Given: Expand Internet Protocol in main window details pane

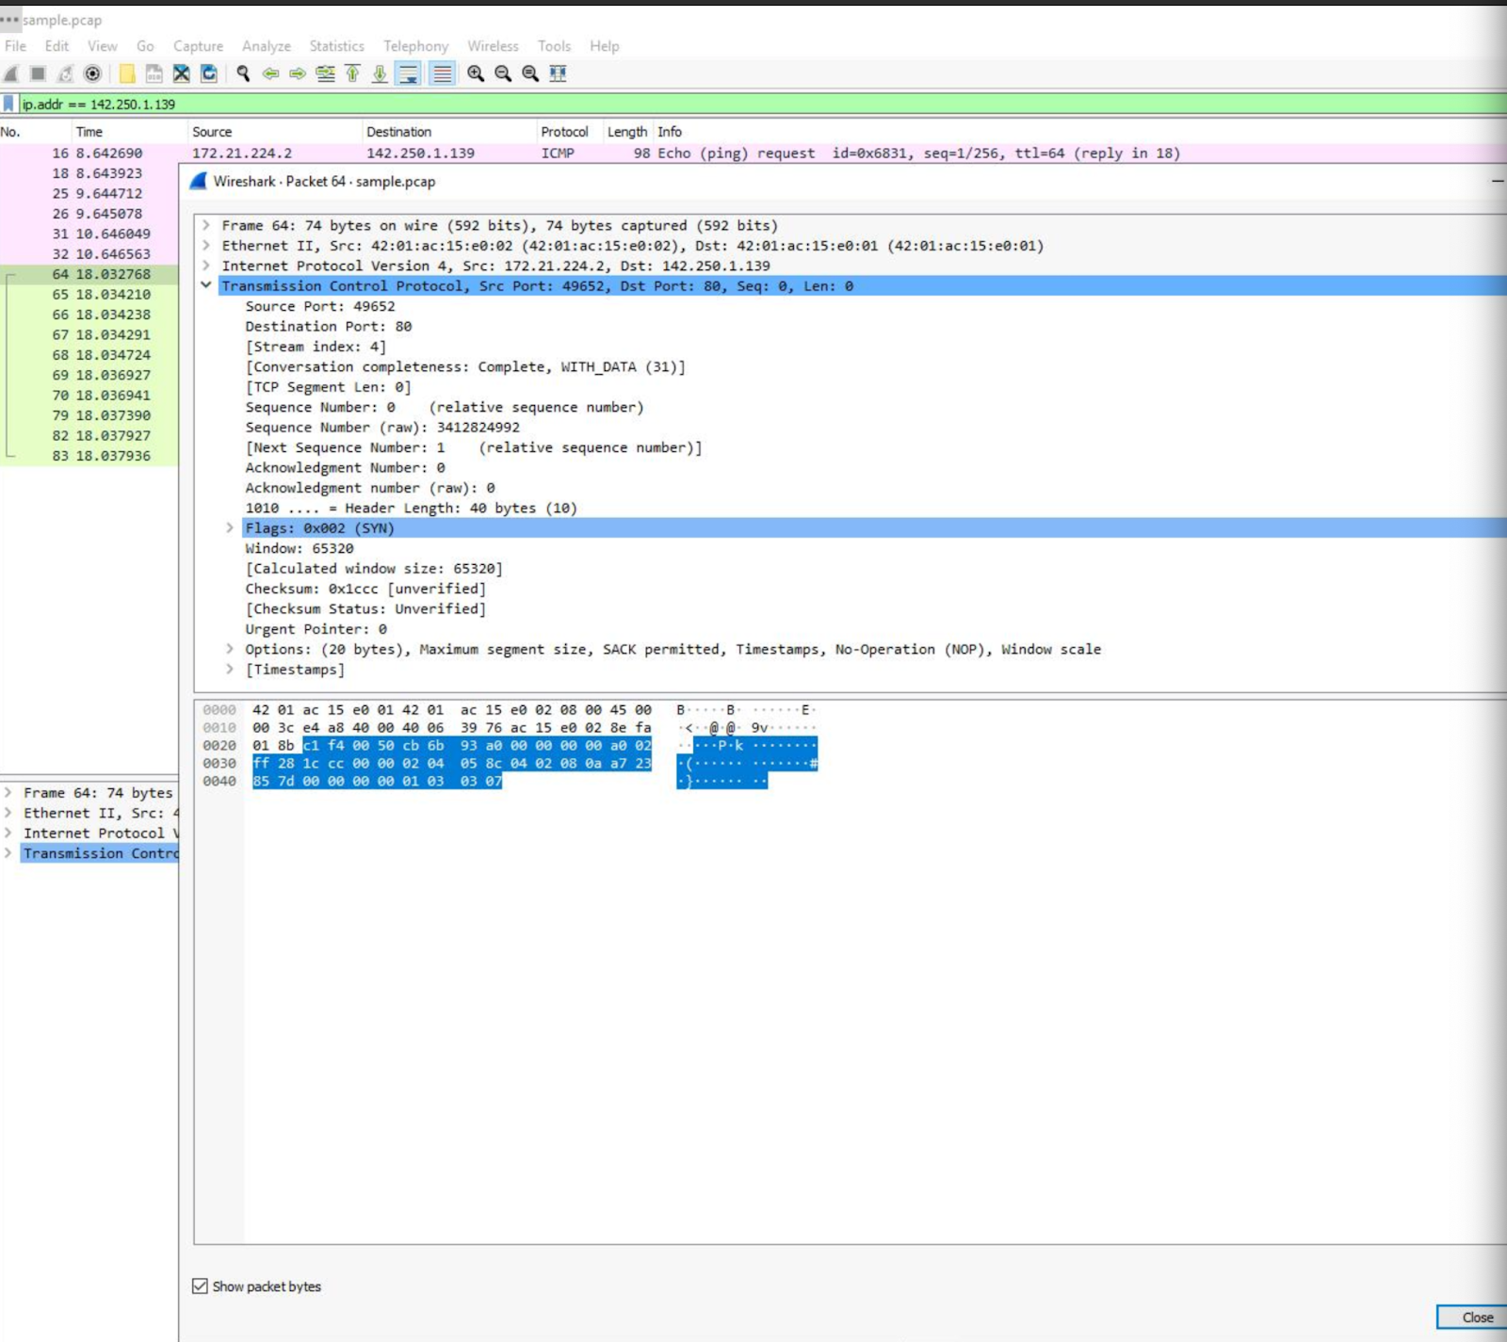Looking at the screenshot, I should point(8,833).
